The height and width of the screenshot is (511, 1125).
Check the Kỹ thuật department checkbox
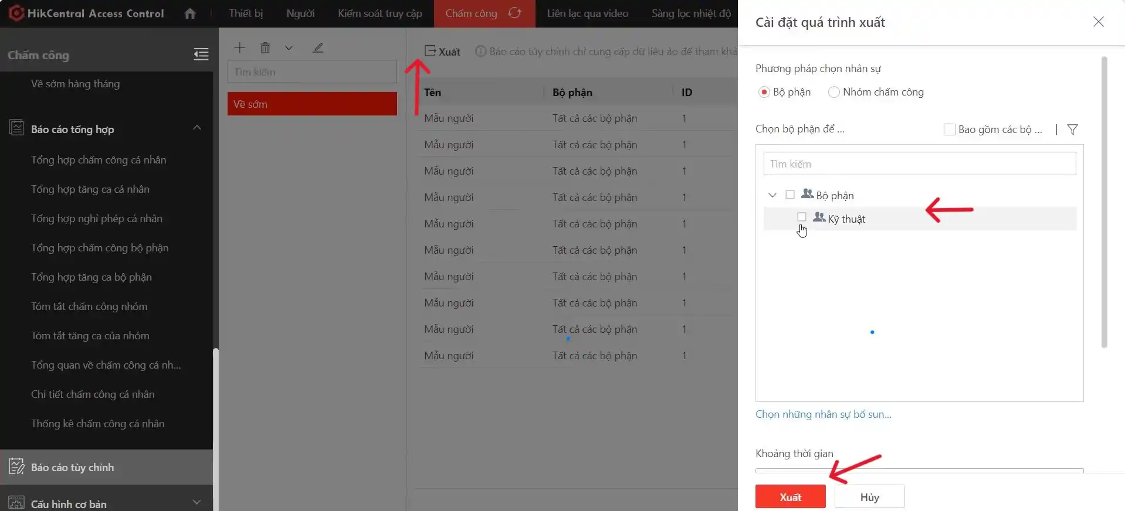[x=802, y=217]
